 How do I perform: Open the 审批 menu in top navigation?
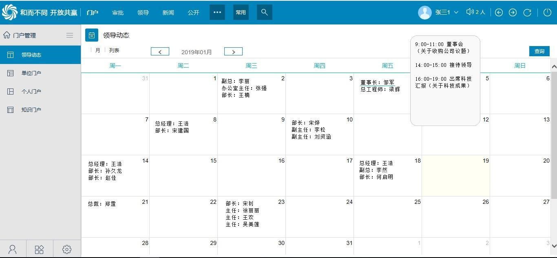tap(118, 13)
